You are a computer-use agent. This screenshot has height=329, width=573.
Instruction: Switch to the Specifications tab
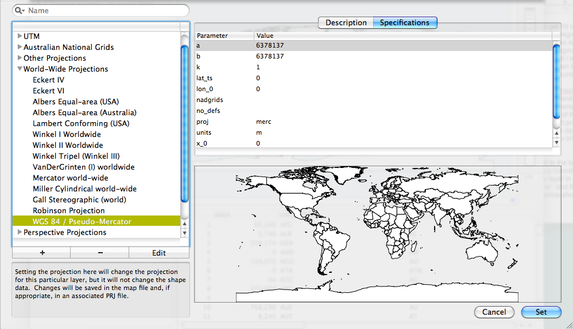(405, 22)
